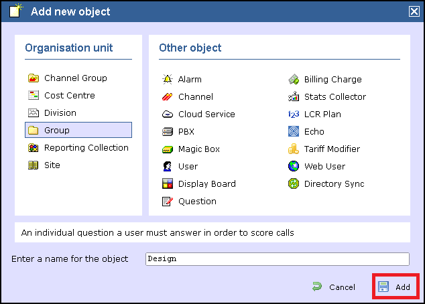Pick the Reporting Collection label
425x304 pixels.
(86, 148)
